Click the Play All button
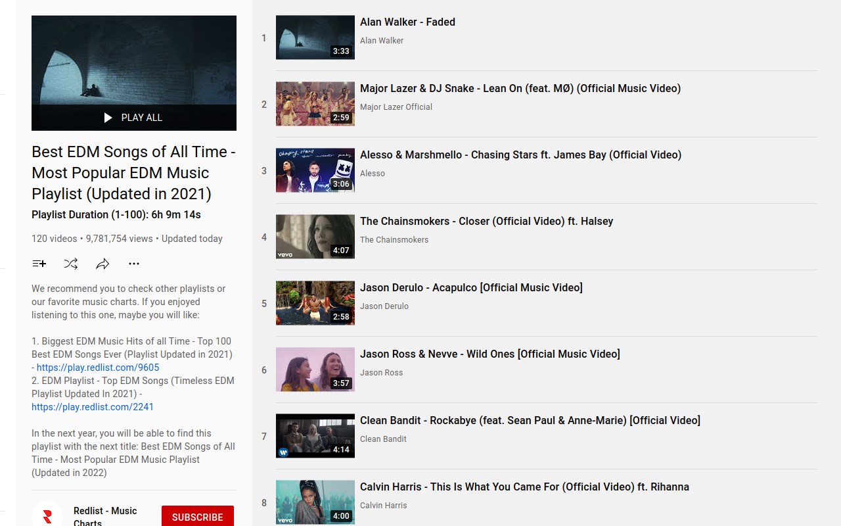 [134, 118]
